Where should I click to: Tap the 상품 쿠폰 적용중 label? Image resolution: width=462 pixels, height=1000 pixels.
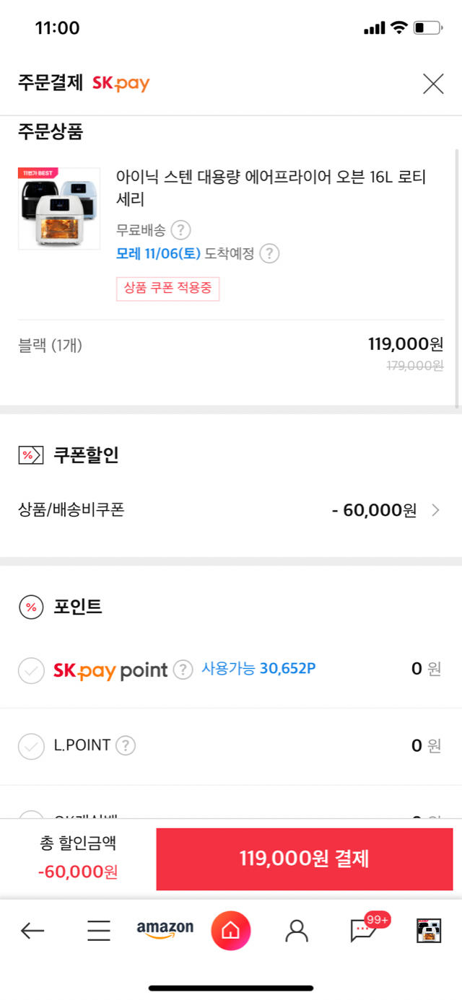pyautogui.click(x=167, y=288)
